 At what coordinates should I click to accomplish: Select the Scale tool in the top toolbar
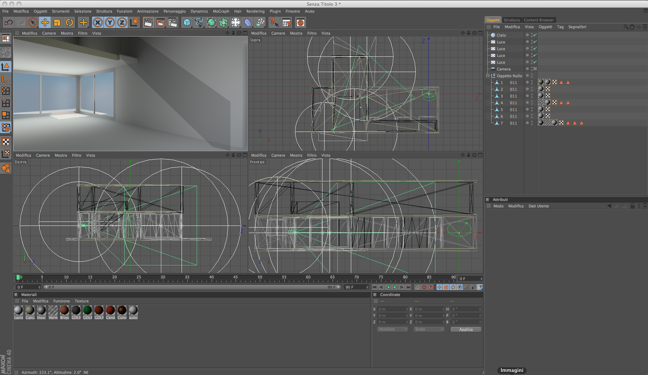tap(57, 23)
